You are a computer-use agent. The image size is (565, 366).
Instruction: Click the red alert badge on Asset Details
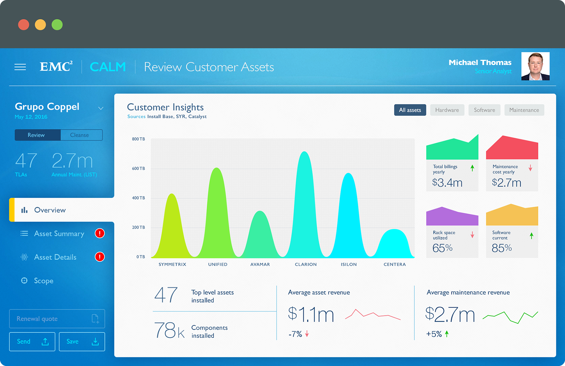[100, 257]
